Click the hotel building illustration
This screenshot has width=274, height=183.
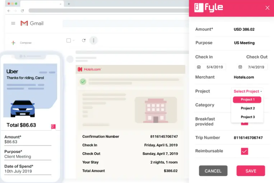click(156, 110)
